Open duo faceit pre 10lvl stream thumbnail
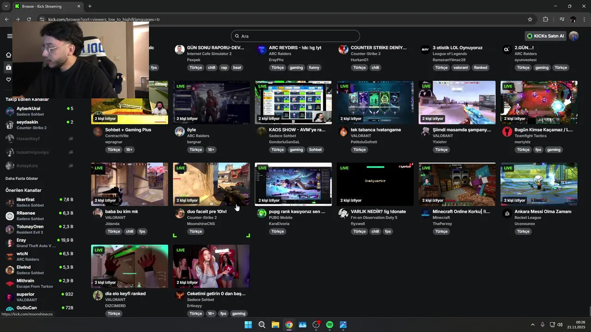591x332 pixels. click(x=211, y=184)
